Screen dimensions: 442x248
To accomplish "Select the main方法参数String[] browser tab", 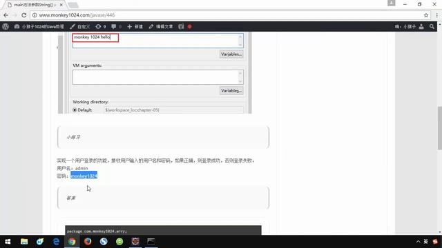I will pos(33,5).
